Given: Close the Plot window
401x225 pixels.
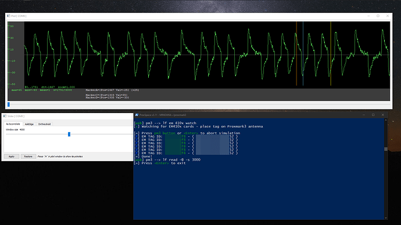Looking at the screenshot, I should tap(388, 16).
